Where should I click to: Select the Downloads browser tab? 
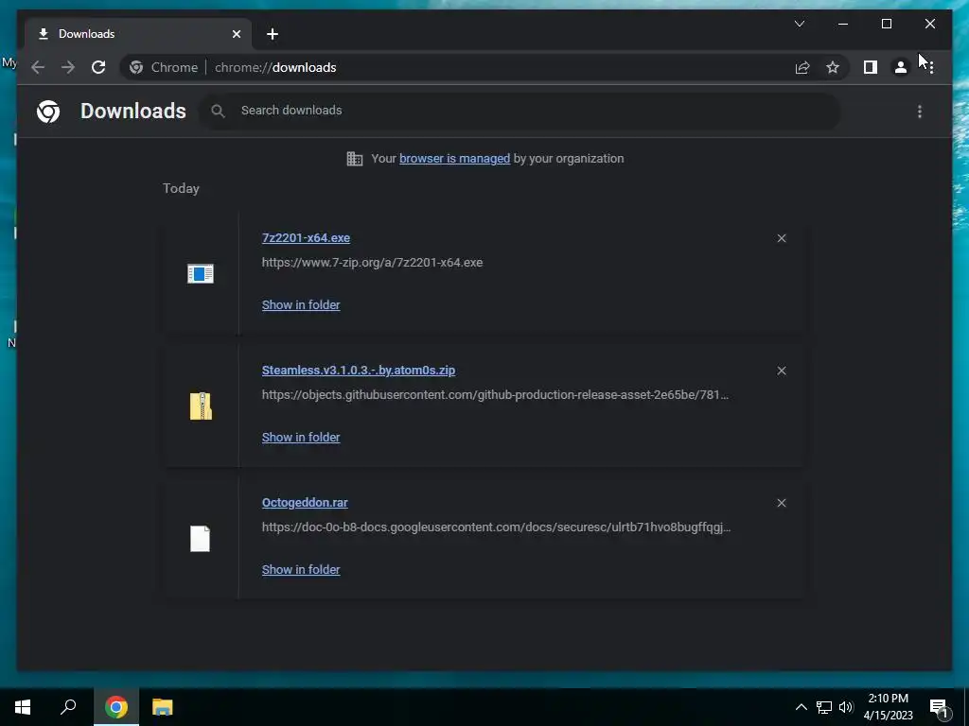point(138,34)
